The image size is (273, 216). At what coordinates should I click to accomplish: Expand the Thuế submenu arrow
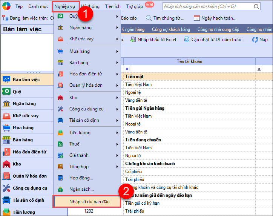(x=117, y=144)
